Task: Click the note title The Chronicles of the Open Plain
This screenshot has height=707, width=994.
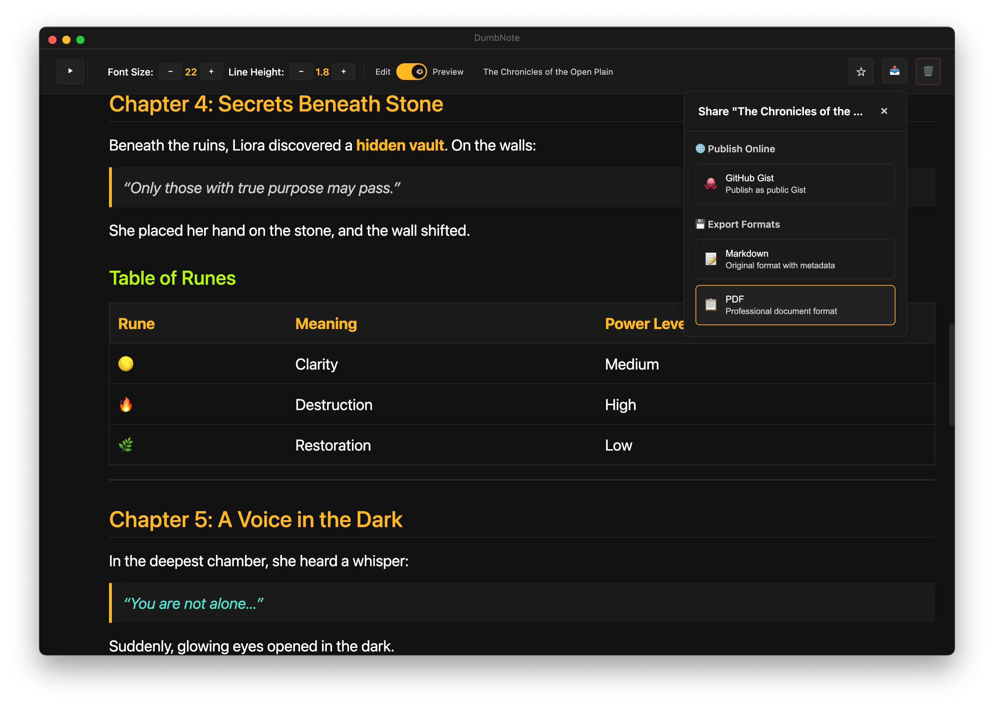Action: coord(548,72)
